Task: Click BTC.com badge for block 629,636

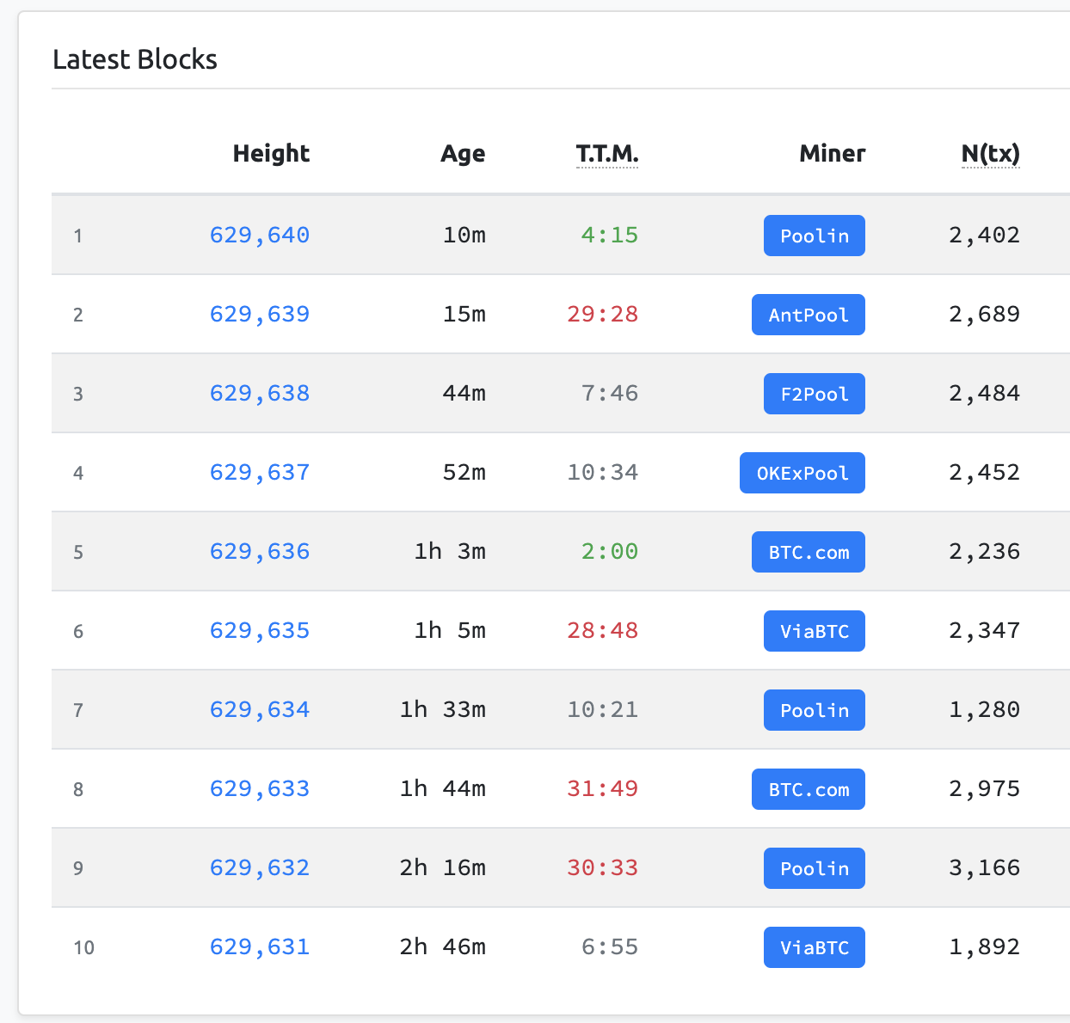Action: [x=809, y=552]
